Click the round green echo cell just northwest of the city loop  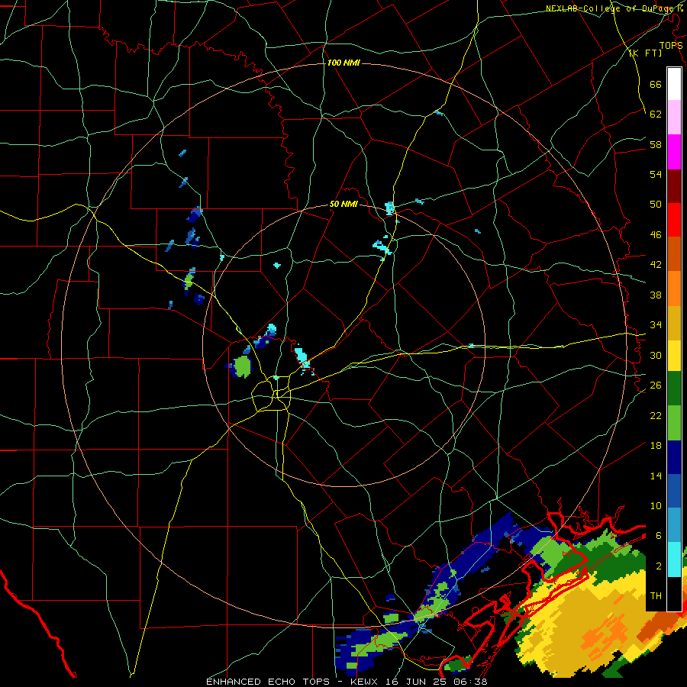click(x=241, y=366)
